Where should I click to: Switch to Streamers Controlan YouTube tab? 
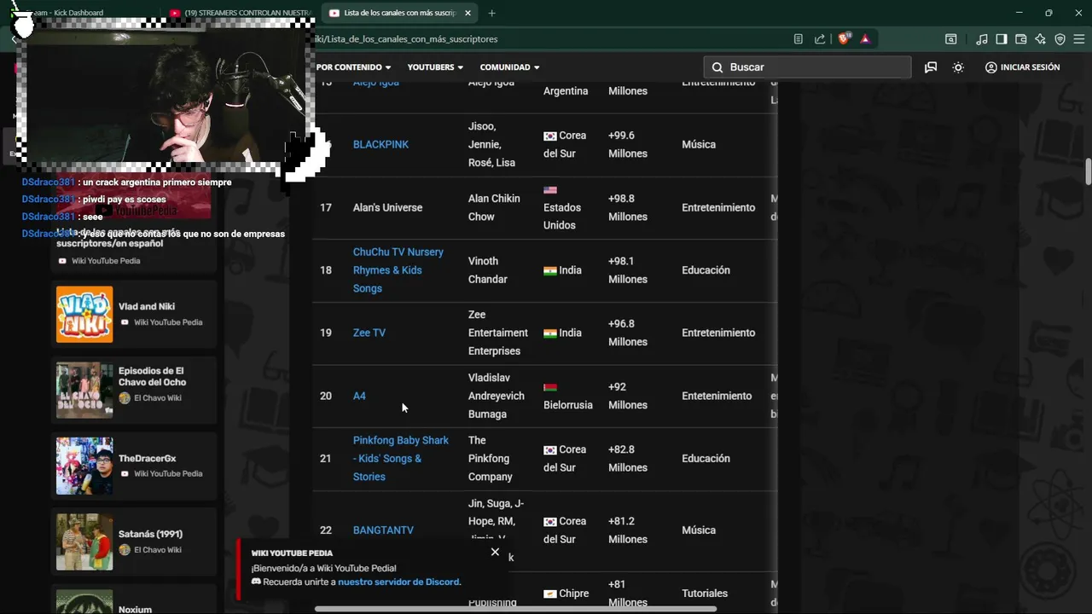[242, 13]
